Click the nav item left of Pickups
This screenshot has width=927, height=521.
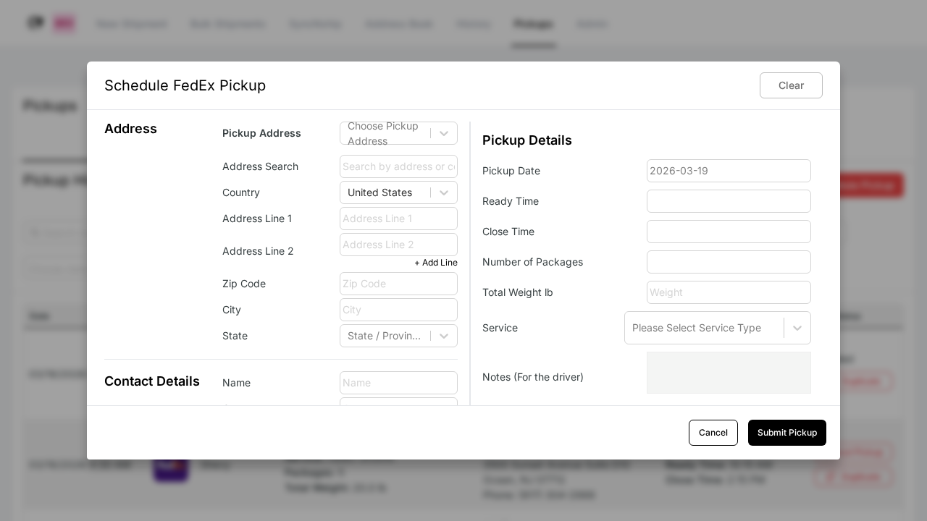coord(474,24)
